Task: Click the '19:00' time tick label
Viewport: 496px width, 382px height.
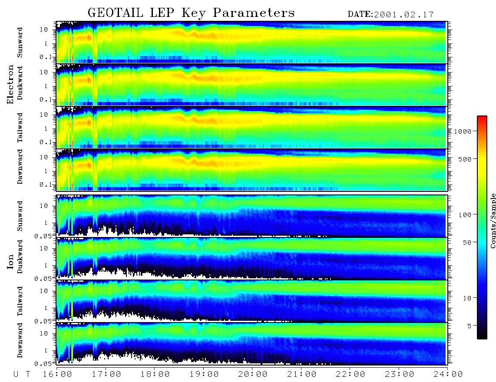Action: (204, 375)
